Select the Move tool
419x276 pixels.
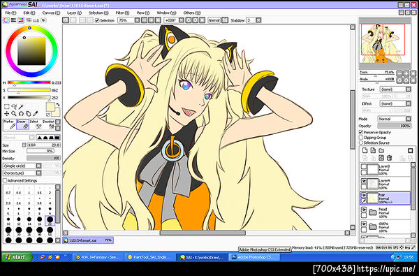pos(7,114)
